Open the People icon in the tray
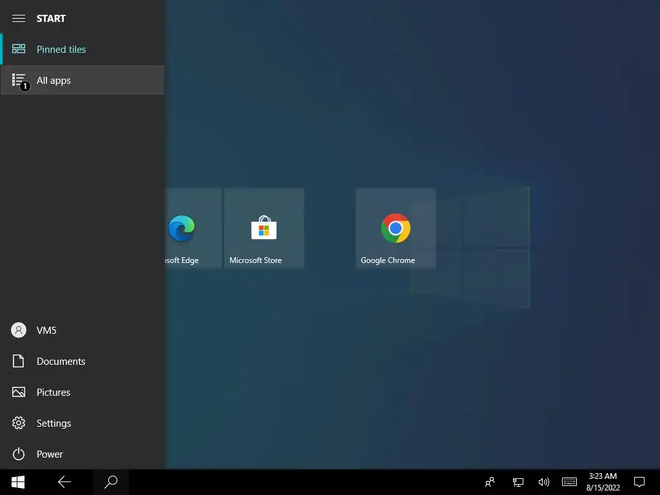 tap(490, 482)
